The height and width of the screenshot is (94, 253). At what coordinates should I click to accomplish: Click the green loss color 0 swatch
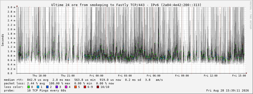(x=29, y=87)
